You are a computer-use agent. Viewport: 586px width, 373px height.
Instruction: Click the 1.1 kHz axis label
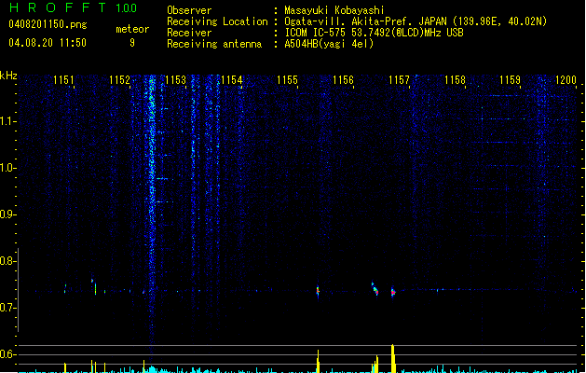(7, 121)
